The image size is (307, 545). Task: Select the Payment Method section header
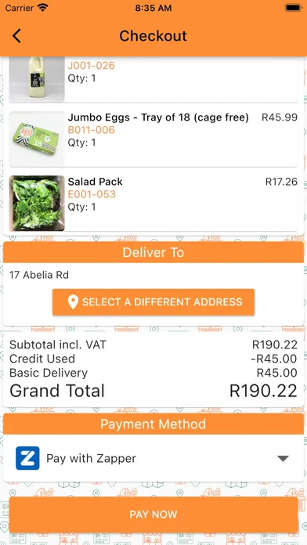click(153, 424)
